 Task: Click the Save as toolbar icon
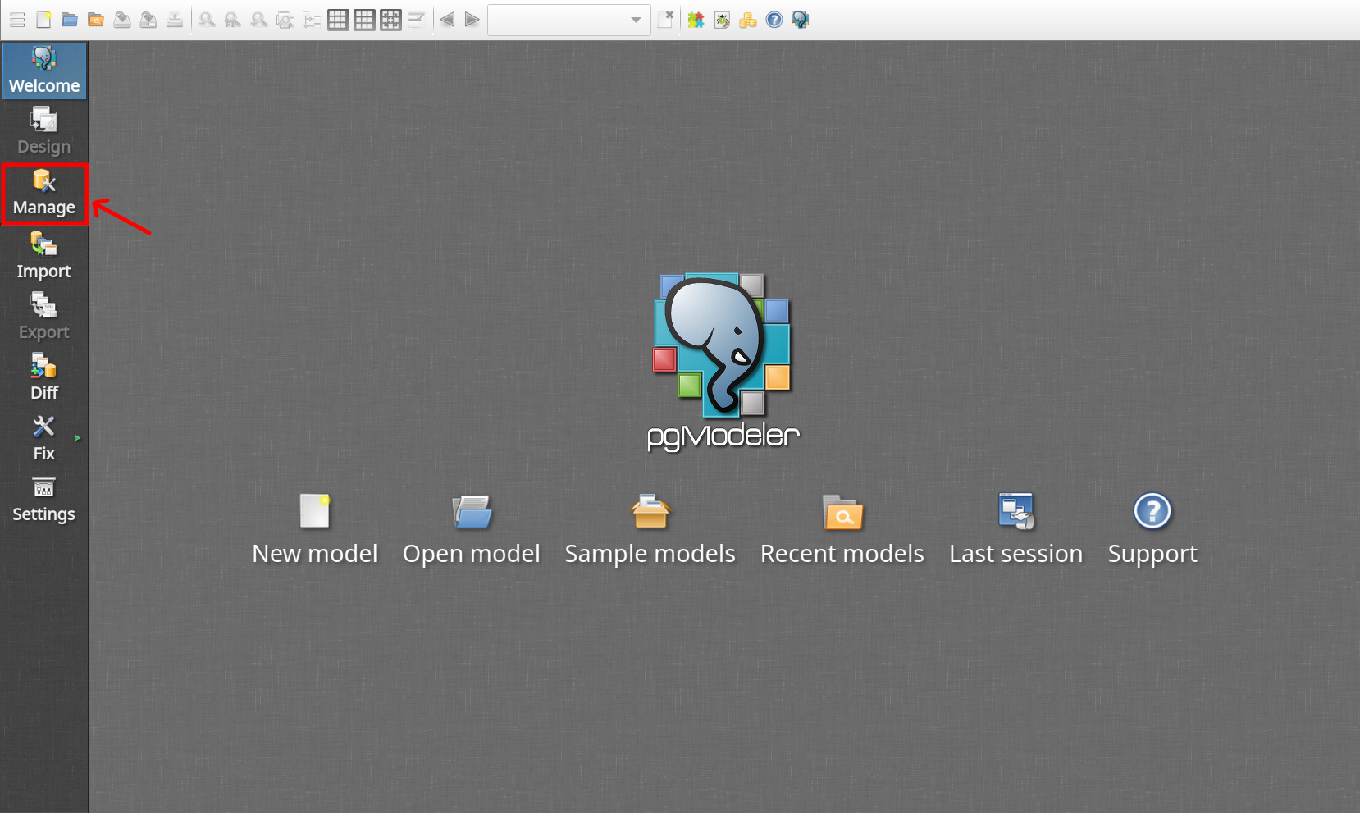(x=148, y=20)
